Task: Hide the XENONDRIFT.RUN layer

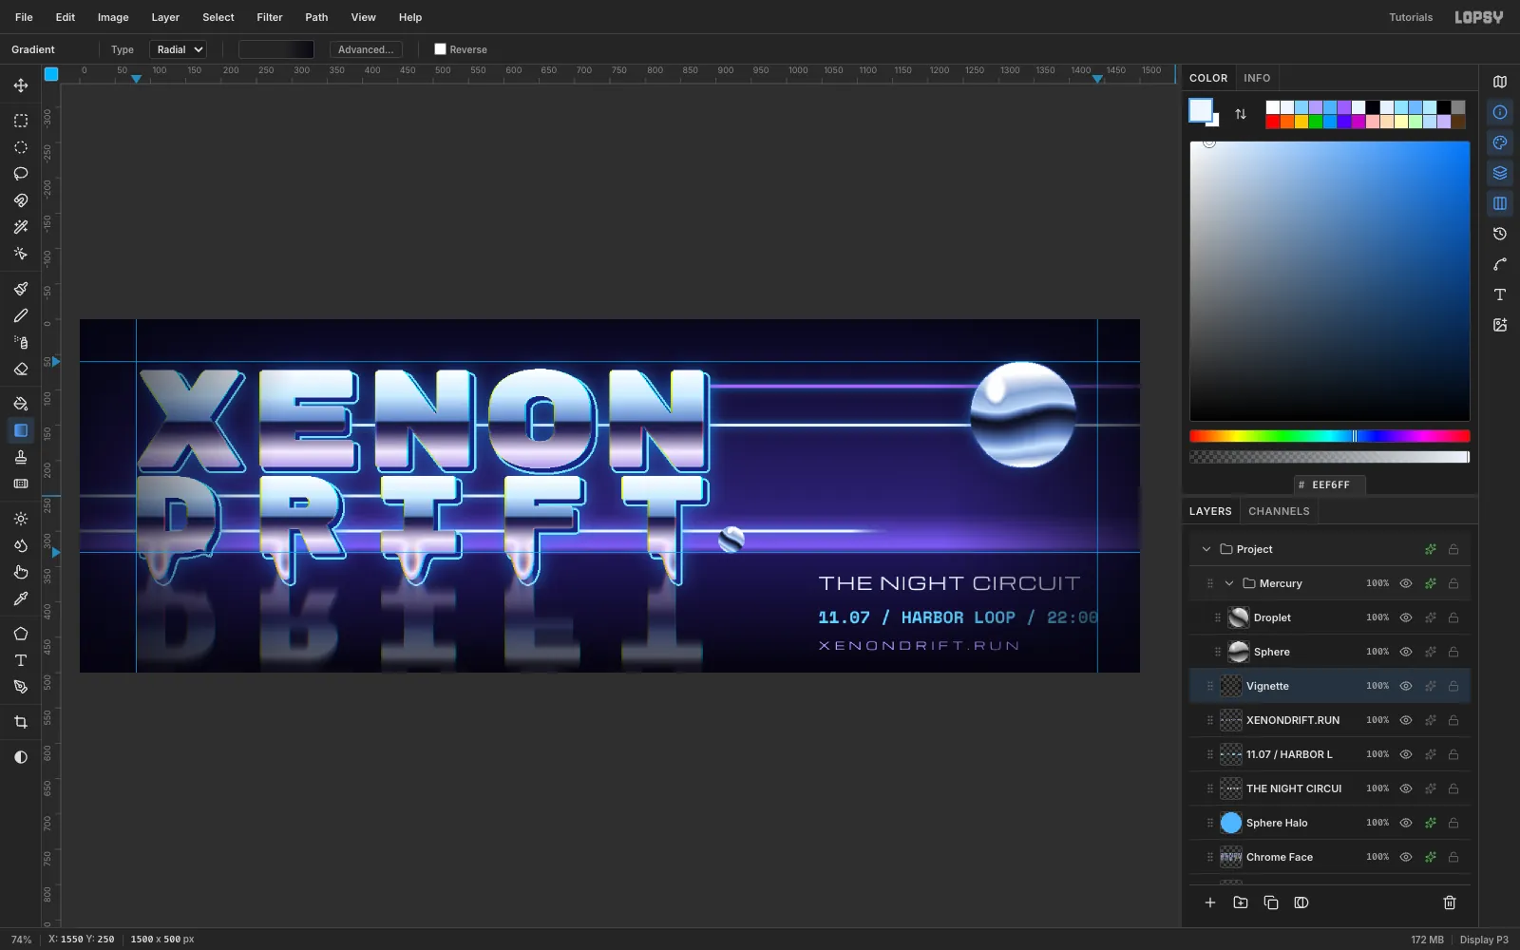Action: click(1406, 720)
